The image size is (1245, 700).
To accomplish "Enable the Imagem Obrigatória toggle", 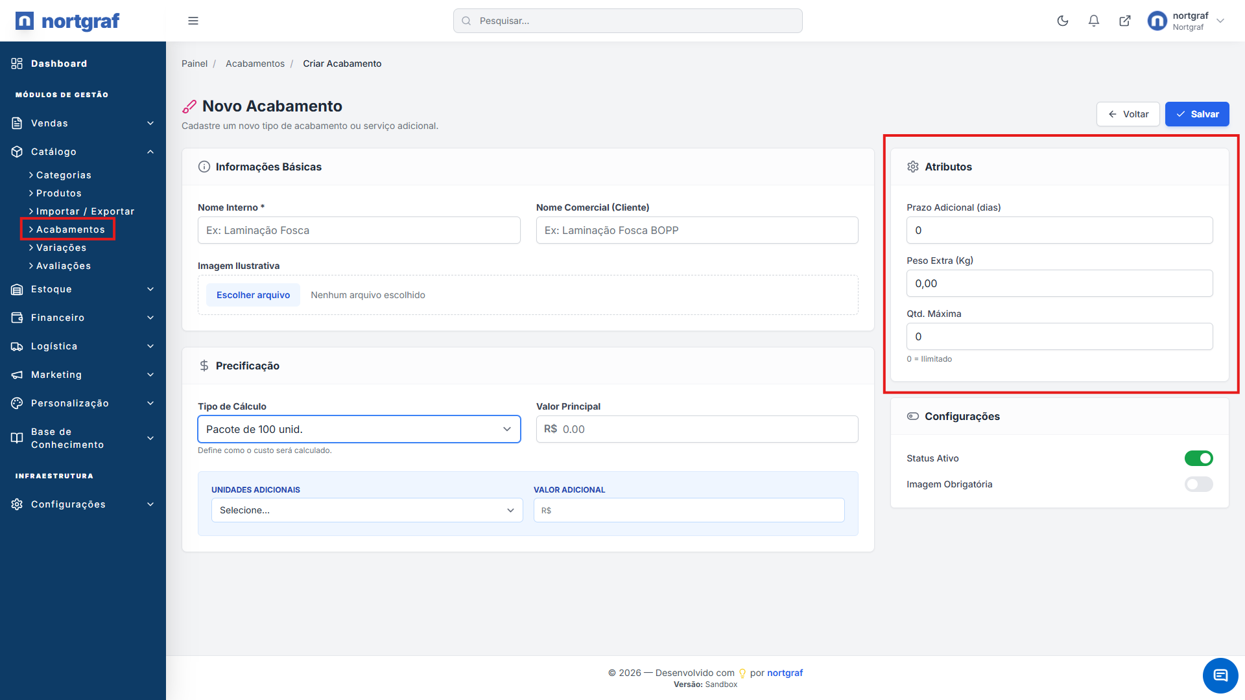I will 1198,484.
